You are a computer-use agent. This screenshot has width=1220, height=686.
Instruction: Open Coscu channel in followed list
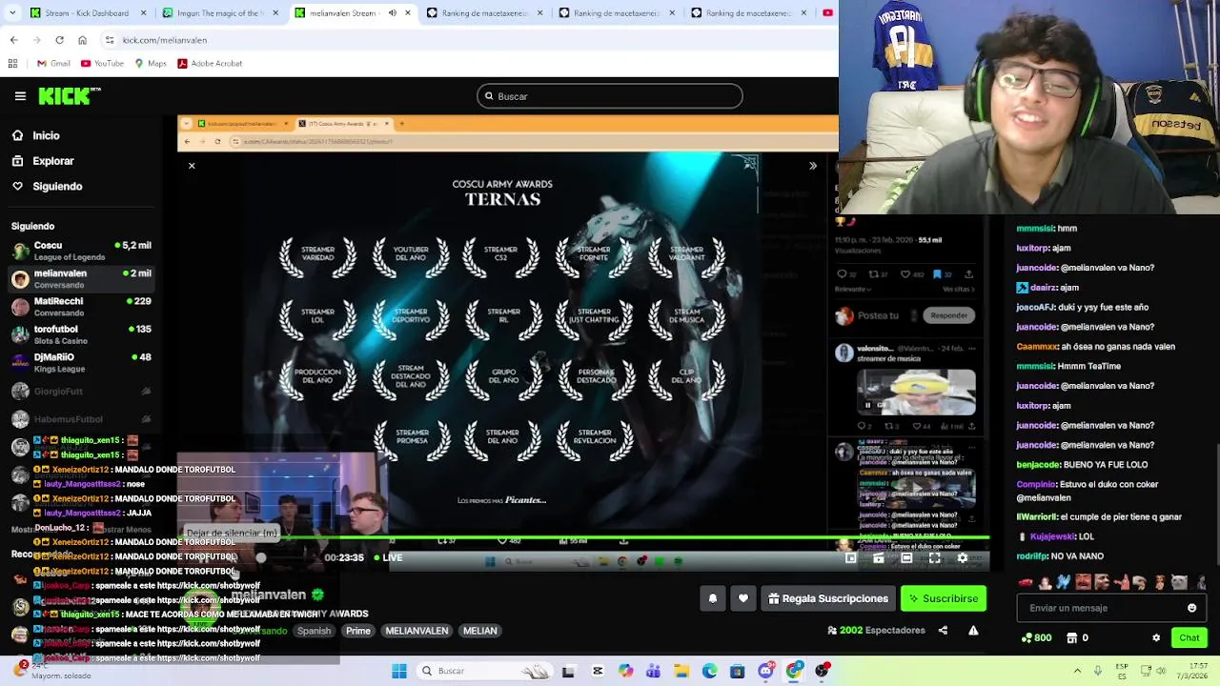coord(81,251)
